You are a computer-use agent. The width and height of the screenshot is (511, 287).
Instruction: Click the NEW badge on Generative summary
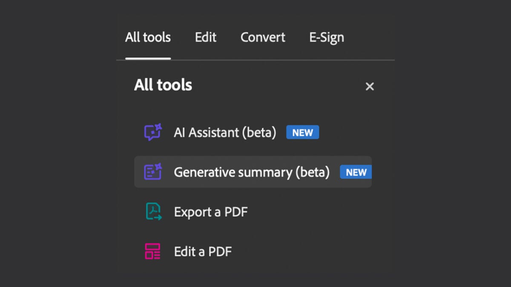coord(356,172)
